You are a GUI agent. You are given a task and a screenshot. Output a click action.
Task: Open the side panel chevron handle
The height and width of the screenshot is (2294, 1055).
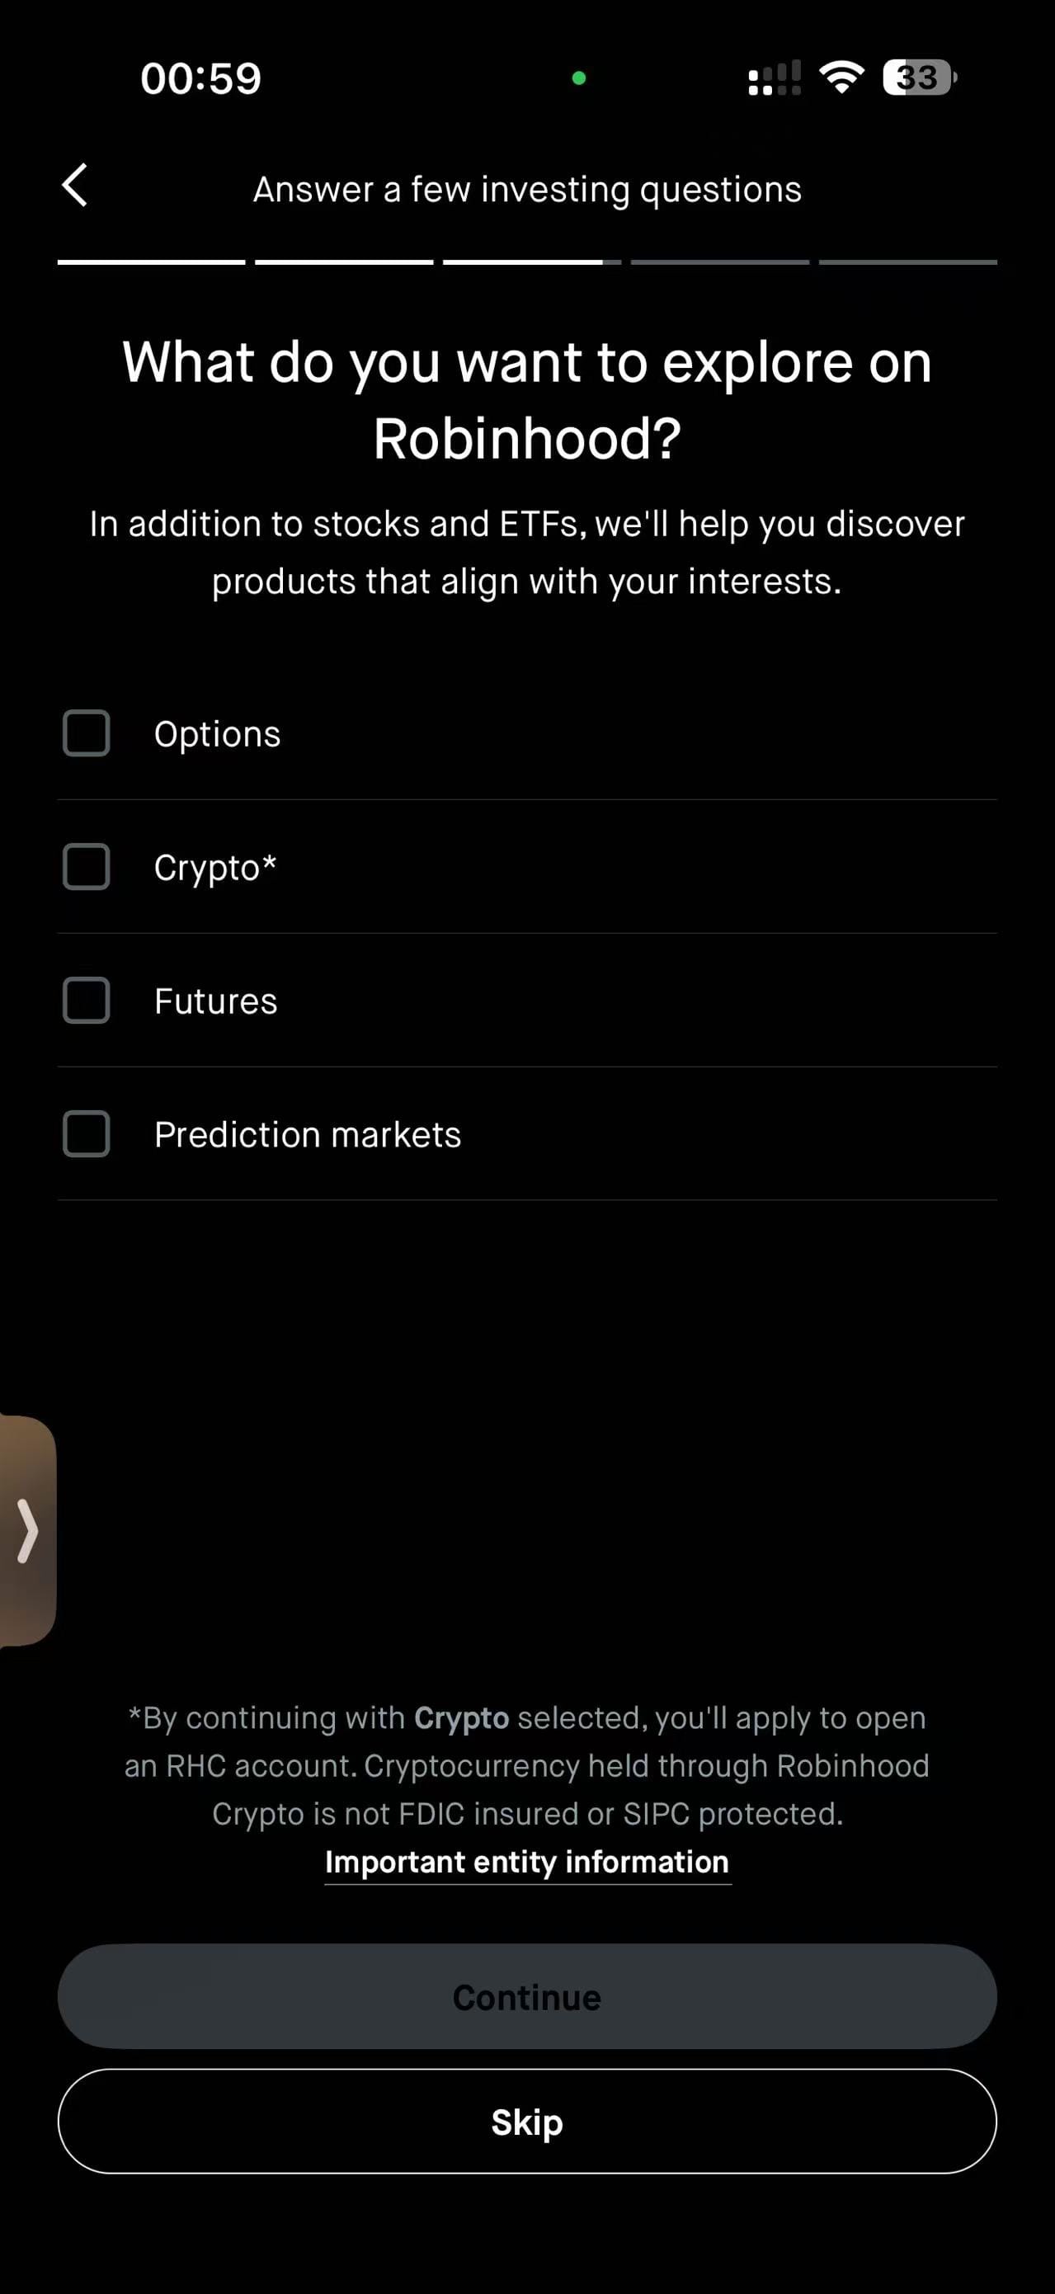[27, 1530]
